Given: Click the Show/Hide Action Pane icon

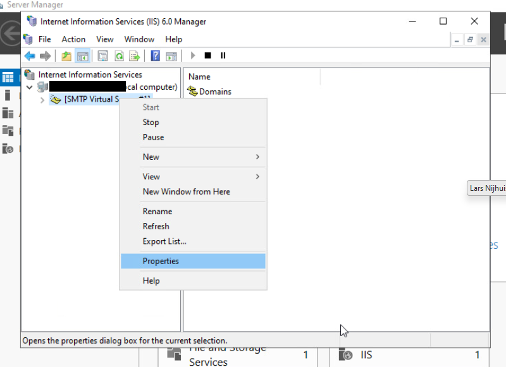Looking at the screenshot, I should pos(171,56).
